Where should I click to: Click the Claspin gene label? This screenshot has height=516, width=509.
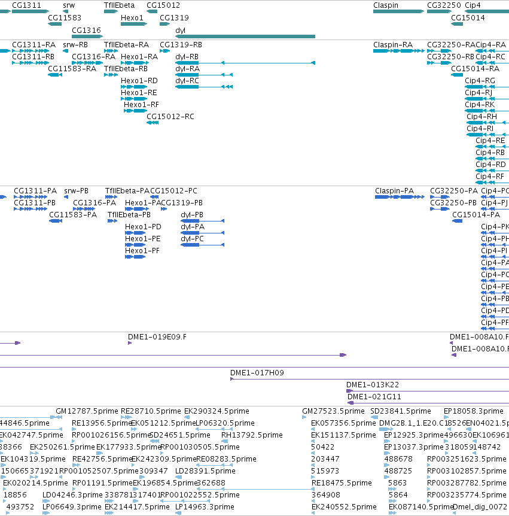[386, 5]
